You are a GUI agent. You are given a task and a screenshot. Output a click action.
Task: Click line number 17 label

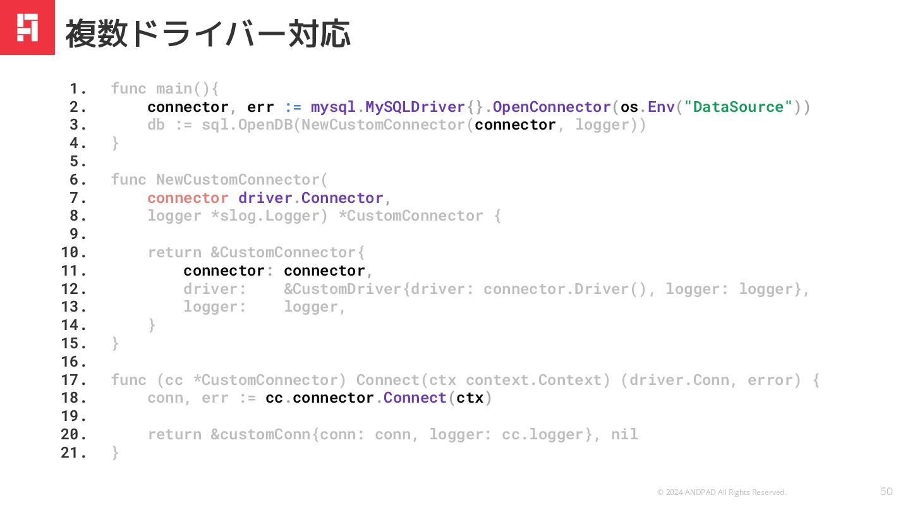pyautogui.click(x=74, y=380)
